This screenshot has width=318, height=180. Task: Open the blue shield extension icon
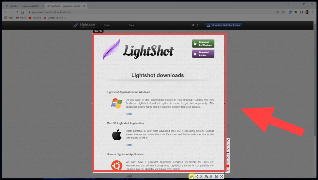(290, 12)
